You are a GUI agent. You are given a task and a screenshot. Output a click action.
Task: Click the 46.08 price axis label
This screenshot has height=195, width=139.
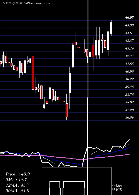pos(130,18)
